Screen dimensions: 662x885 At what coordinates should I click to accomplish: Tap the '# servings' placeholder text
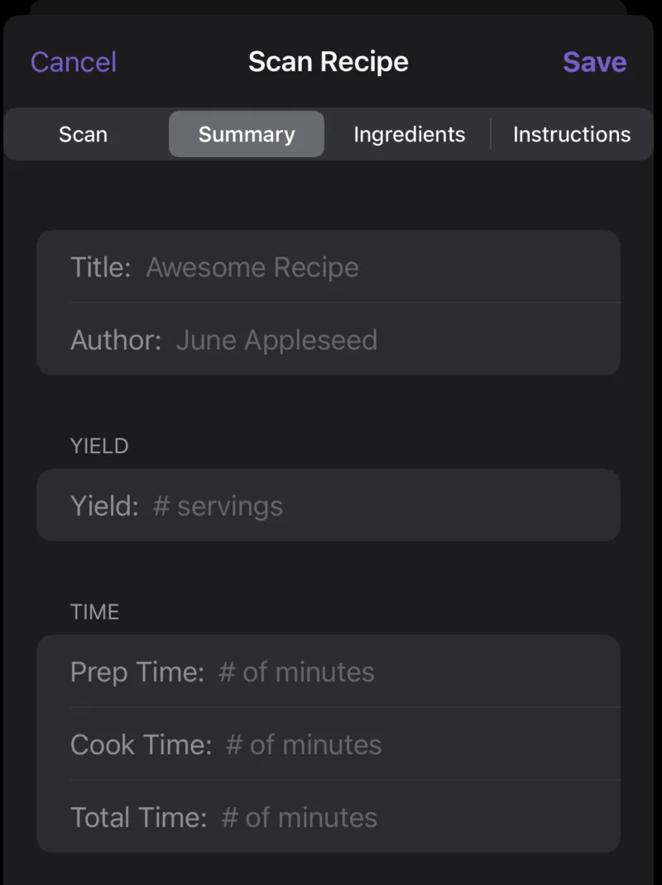pos(218,505)
